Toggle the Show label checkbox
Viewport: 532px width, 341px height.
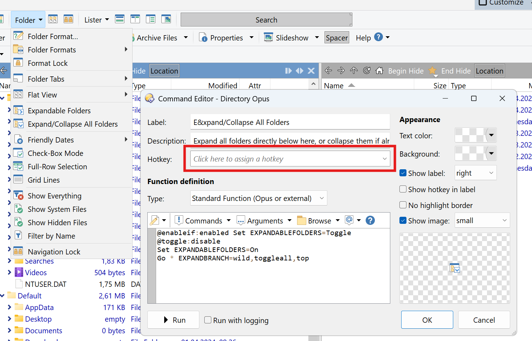403,173
